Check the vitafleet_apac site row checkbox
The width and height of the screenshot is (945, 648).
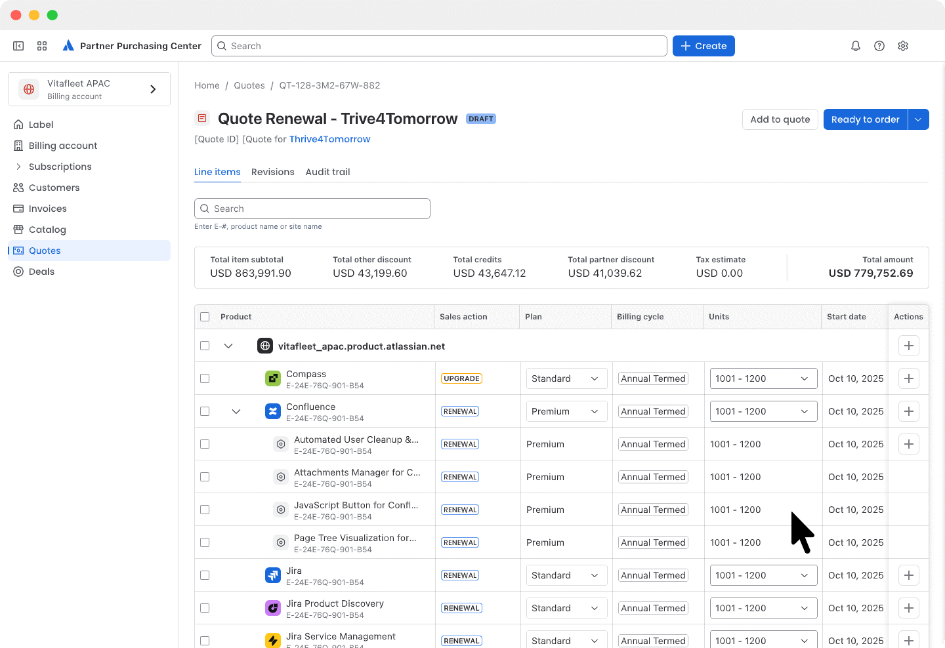pos(205,346)
